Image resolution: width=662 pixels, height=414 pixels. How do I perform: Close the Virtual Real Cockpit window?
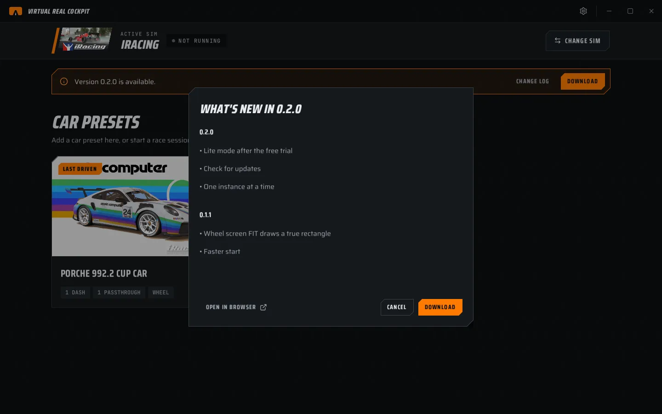click(651, 11)
